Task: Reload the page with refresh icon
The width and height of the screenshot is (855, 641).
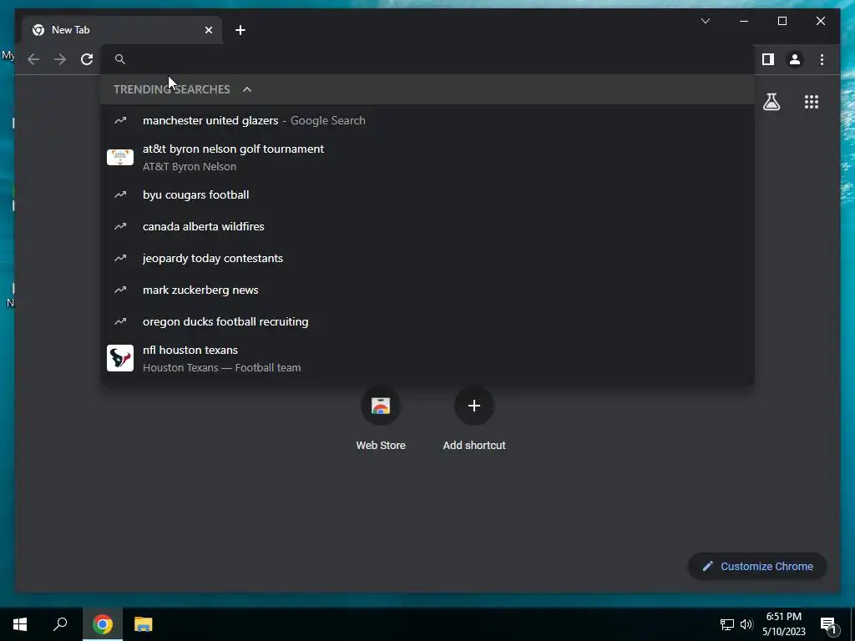Action: (87, 59)
